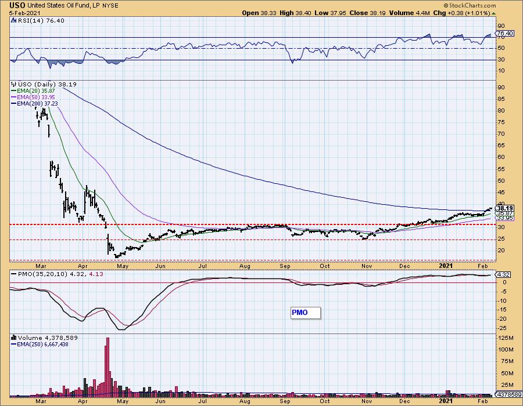Click the United States Oil Fund, LP name
Viewport: 523px width, 406px height.
[x=63, y=6]
